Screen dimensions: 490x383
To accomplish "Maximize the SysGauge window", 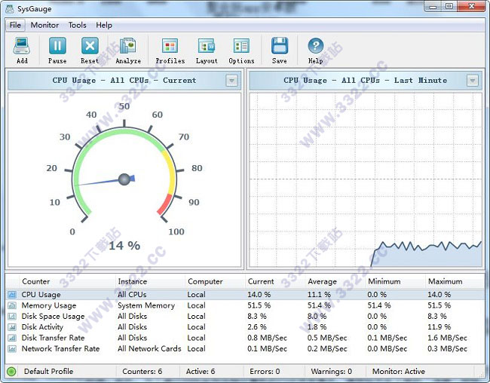I will tap(449, 7).
